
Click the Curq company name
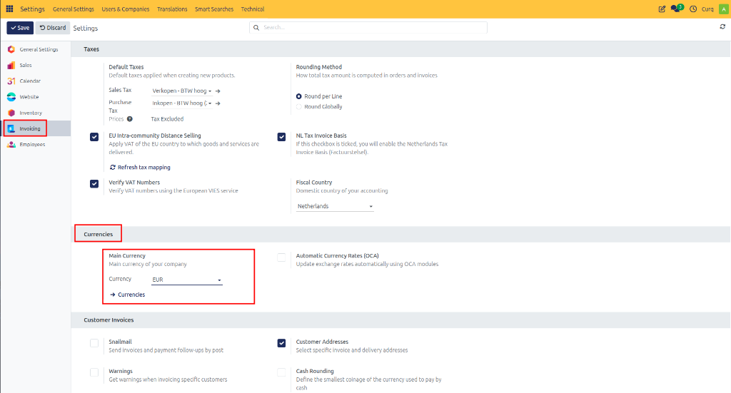pos(707,9)
